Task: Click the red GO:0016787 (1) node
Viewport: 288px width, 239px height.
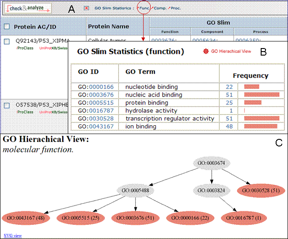Action: 246,218
